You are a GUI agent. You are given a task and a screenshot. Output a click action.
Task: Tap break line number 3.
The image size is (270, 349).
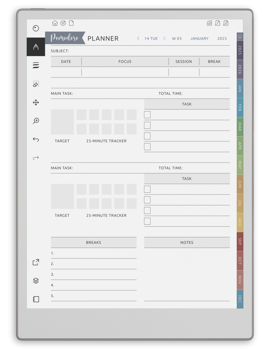(x=94, y=275)
